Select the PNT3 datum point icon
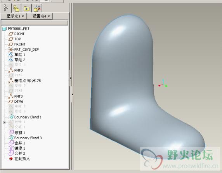This screenshot has width=222, height=173. pos(11,96)
